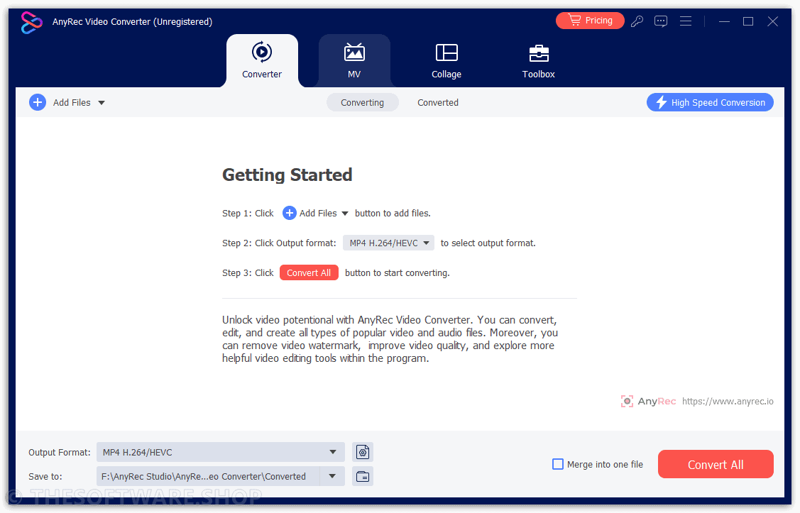Image resolution: width=800 pixels, height=513 pixels.
Task: Click the Converter tab circular play icon
Action: click(x=262, y=52)
